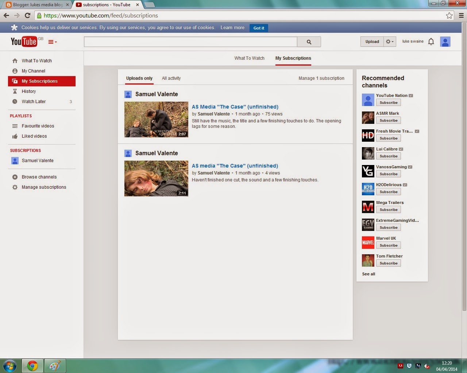This screenshot has width=467, height=373.
Task: Select My Subscriptions in the sidebar
Action: pos(42,81)
